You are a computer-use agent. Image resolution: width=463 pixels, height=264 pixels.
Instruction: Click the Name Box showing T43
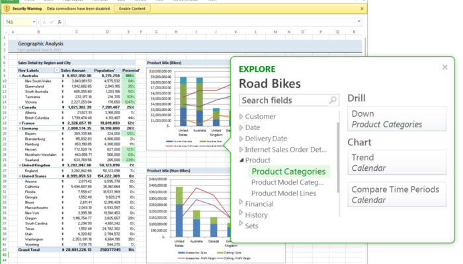pyautogui.click(x=18, y=22)
